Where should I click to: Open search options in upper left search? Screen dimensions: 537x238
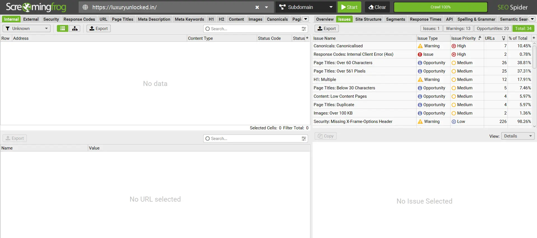click(x=304, y=29)
